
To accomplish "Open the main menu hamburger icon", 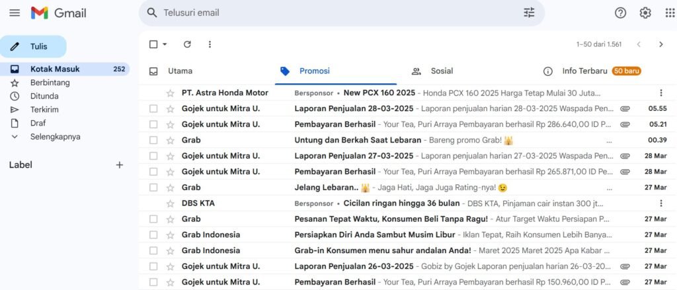I will click(15, 13).
